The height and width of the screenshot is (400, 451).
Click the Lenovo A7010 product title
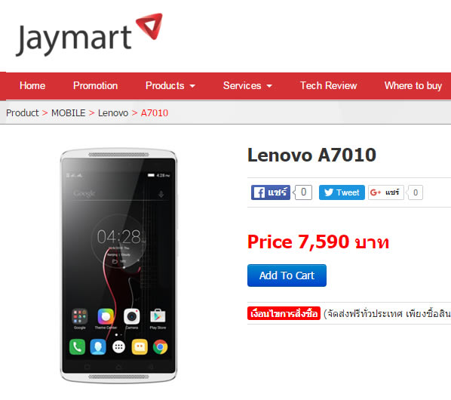pos(311,155)
